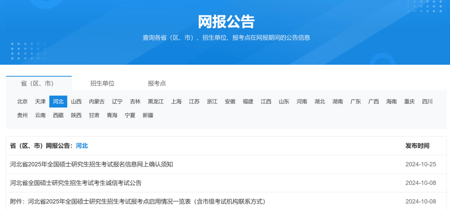Image resolution: width=450 pixels, height=210 pixels.
Task: Click the 2024-10-08 date on the 诚信考试公告 row
Action: (x=421, y=183)
